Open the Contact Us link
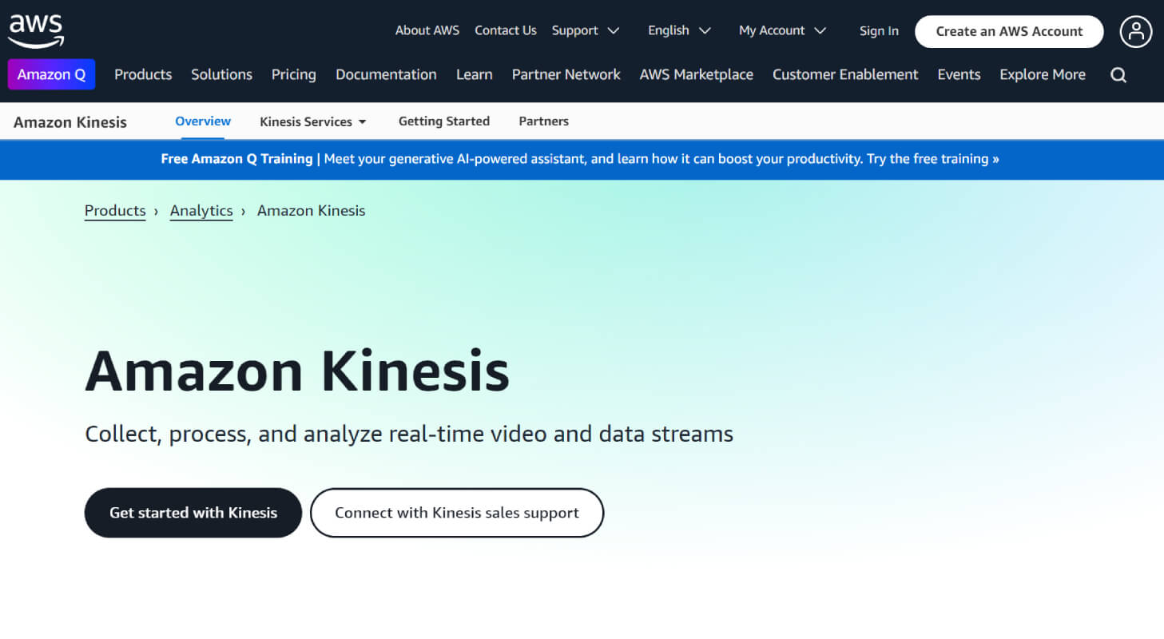Image resolution: width=1164 pixels, height=639 pixels. (506, 30)
